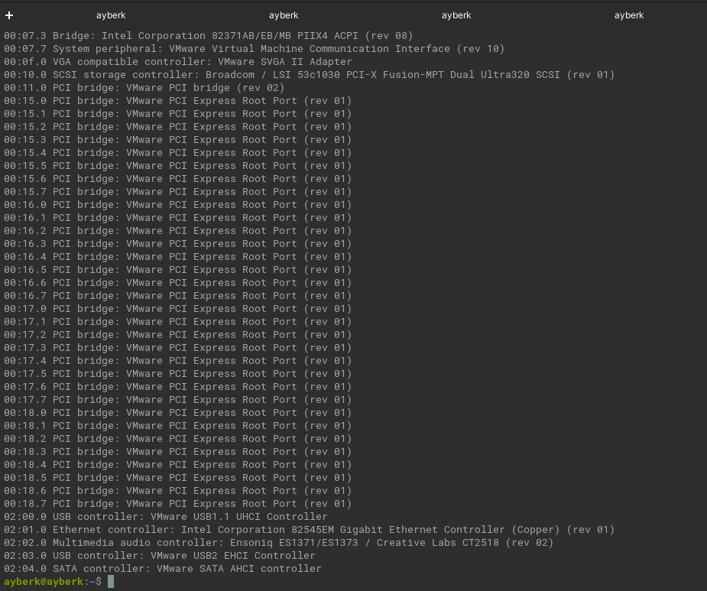The height and width of the screenshot is (591, 707).
Task: Click the 00:17.6 PCI bridge line
Action: 177,387
